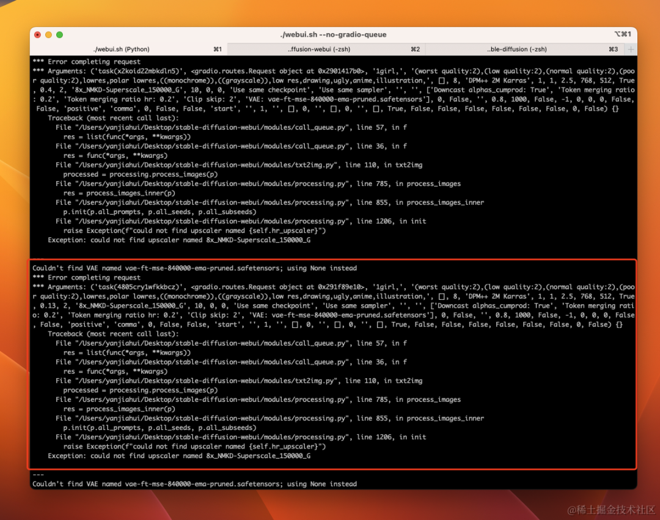
Task: Click the second "res = list(func(*args, **kwargs))" line
Action: (x=127, y=353)
